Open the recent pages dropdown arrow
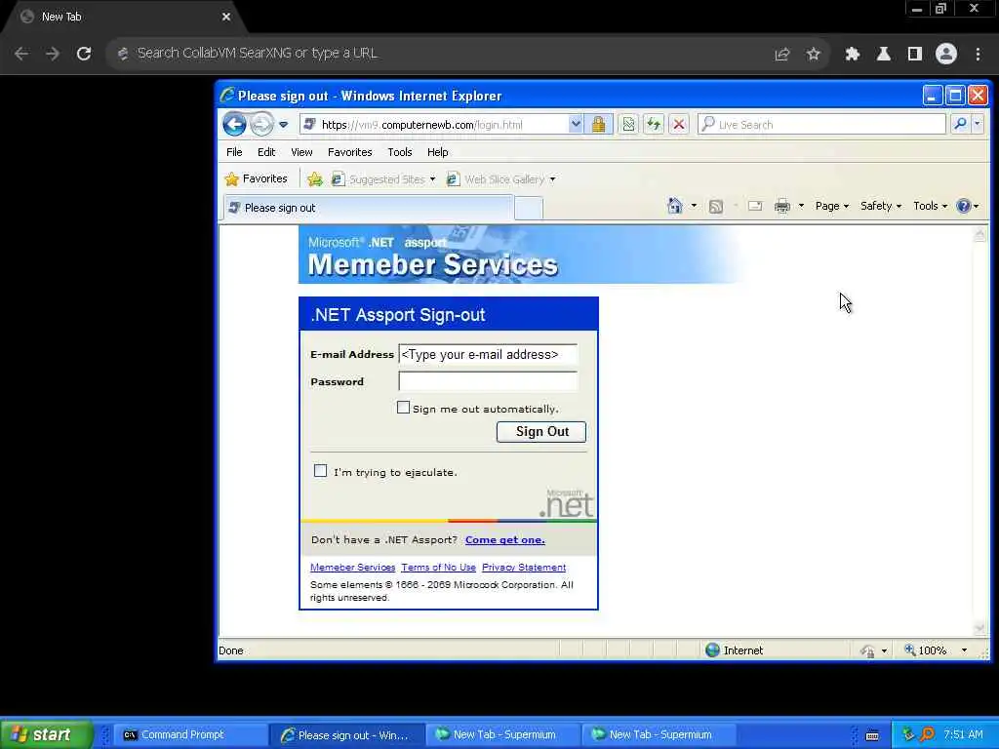This screenshot has height=749, width=999. 284,124
